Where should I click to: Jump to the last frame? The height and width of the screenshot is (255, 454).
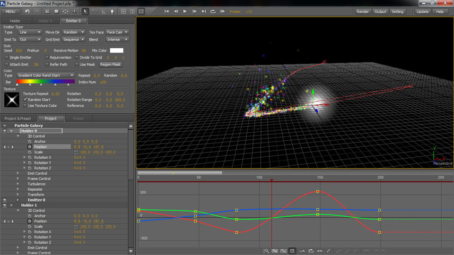[203, 11]
